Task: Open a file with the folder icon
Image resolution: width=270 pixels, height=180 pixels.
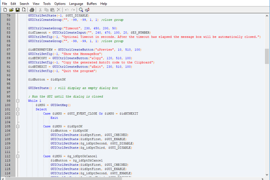Action: (x=12, y=10)
